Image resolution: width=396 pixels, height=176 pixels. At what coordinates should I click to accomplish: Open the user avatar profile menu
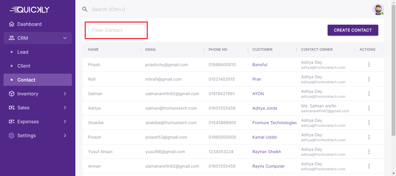click(x=378, y=9)
